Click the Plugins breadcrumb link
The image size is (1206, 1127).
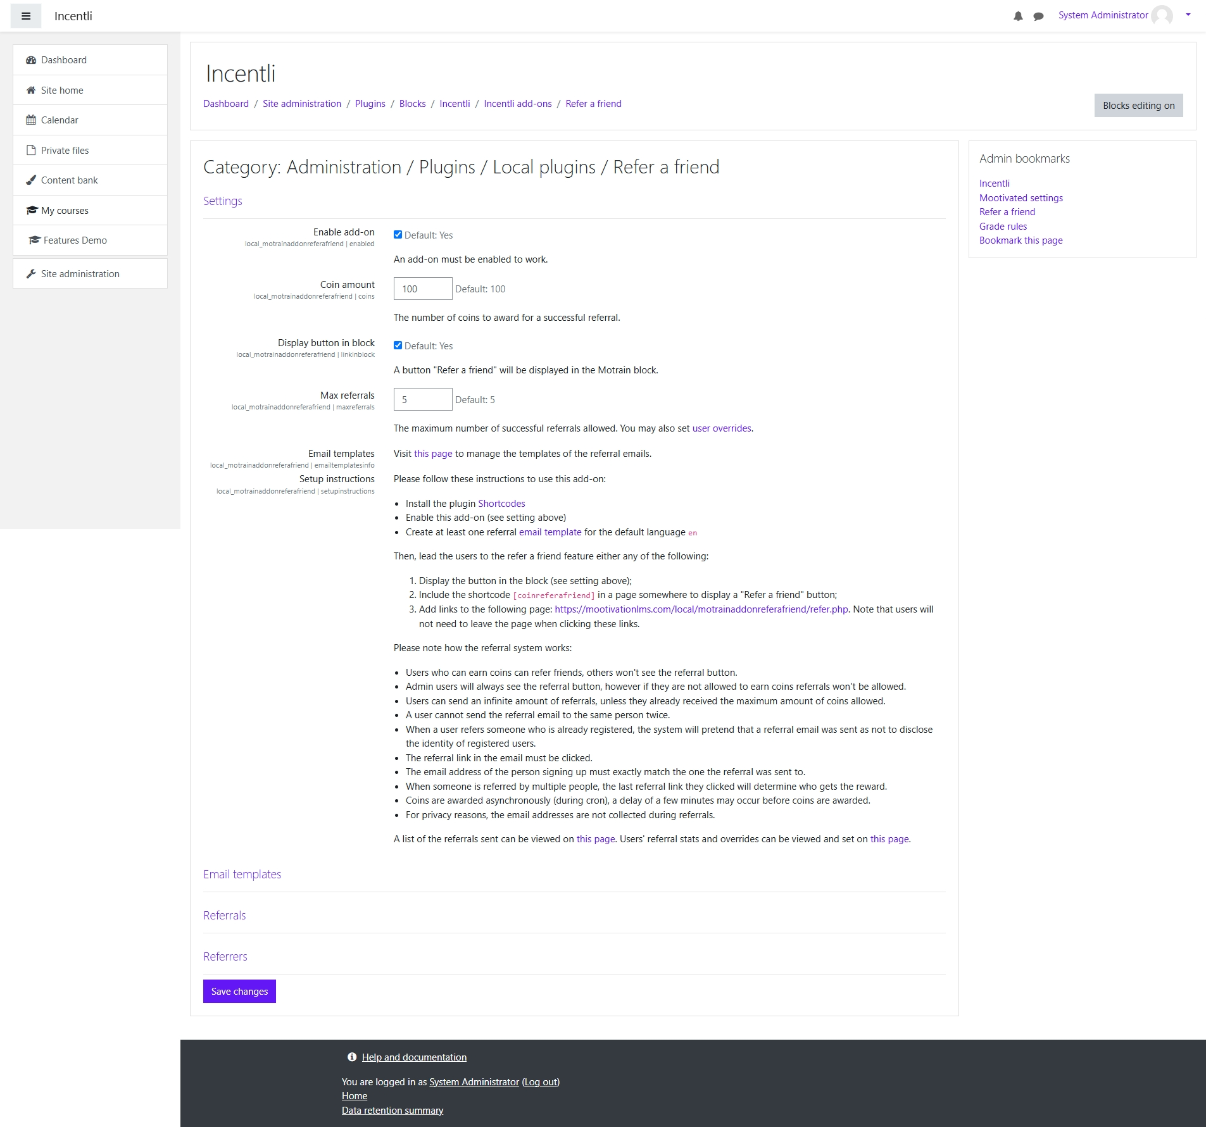(x=370, y=104)
